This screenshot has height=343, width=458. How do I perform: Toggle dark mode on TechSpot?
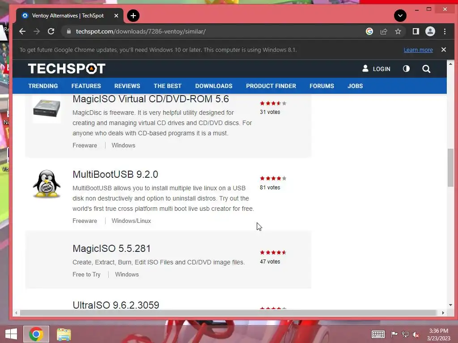pyautogui.click(x=406, y=69)
